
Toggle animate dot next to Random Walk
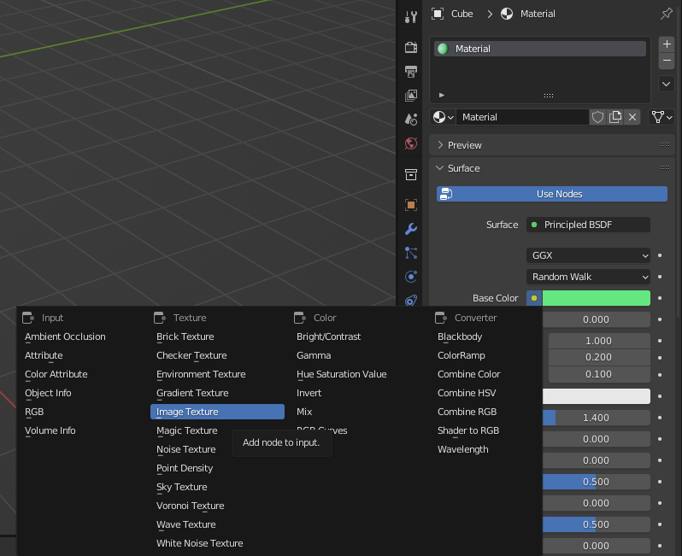[x=660, y=277]
